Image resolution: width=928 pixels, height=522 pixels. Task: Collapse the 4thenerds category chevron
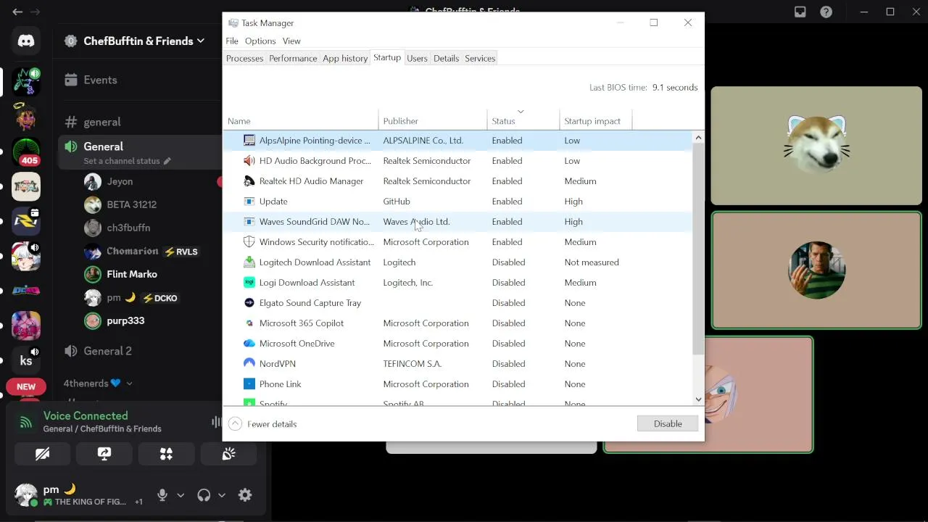(x=129, y=383)
